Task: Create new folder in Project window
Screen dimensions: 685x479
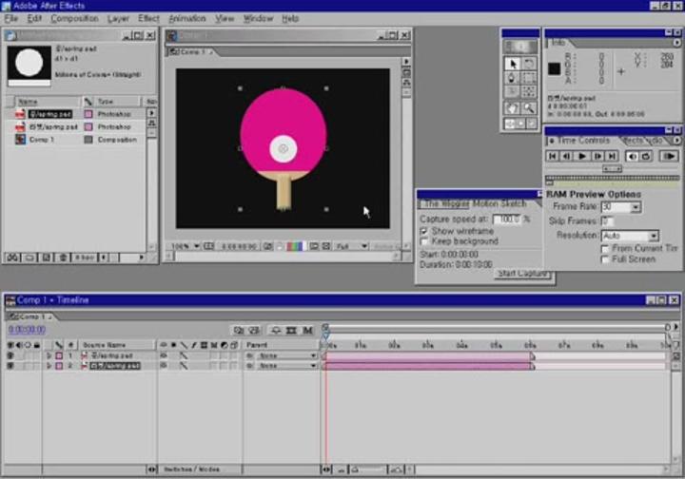Action: tap(29, 258)
